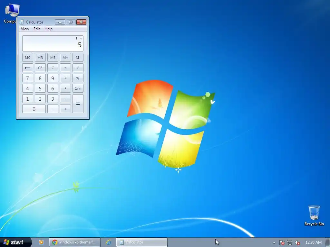Open the Action Center flag icon
The height and width of the screenshot is (247, 330).
pyautogui.click(x=282, y=242)
